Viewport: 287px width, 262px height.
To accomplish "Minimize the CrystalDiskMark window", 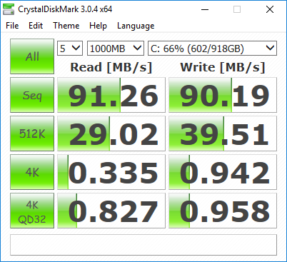I will 205,9.
